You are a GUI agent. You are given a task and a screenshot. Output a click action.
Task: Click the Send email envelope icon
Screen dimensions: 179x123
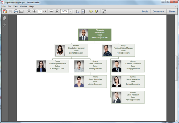21,11
